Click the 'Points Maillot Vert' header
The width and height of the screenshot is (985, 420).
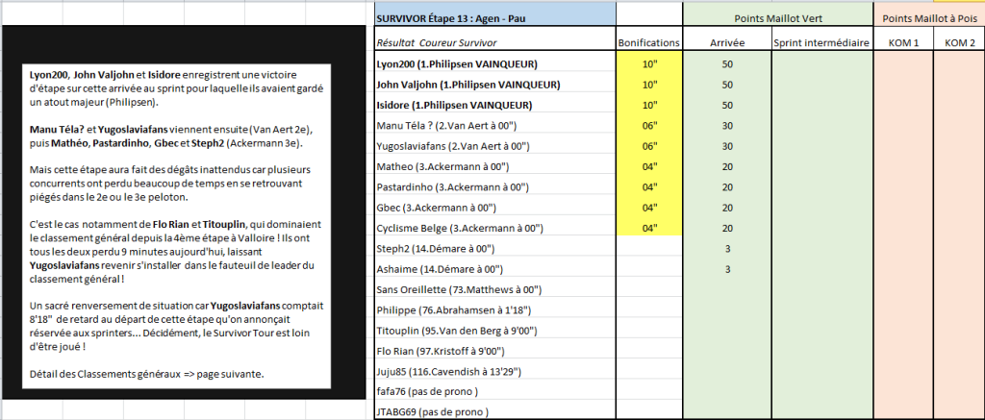point(778,14)
